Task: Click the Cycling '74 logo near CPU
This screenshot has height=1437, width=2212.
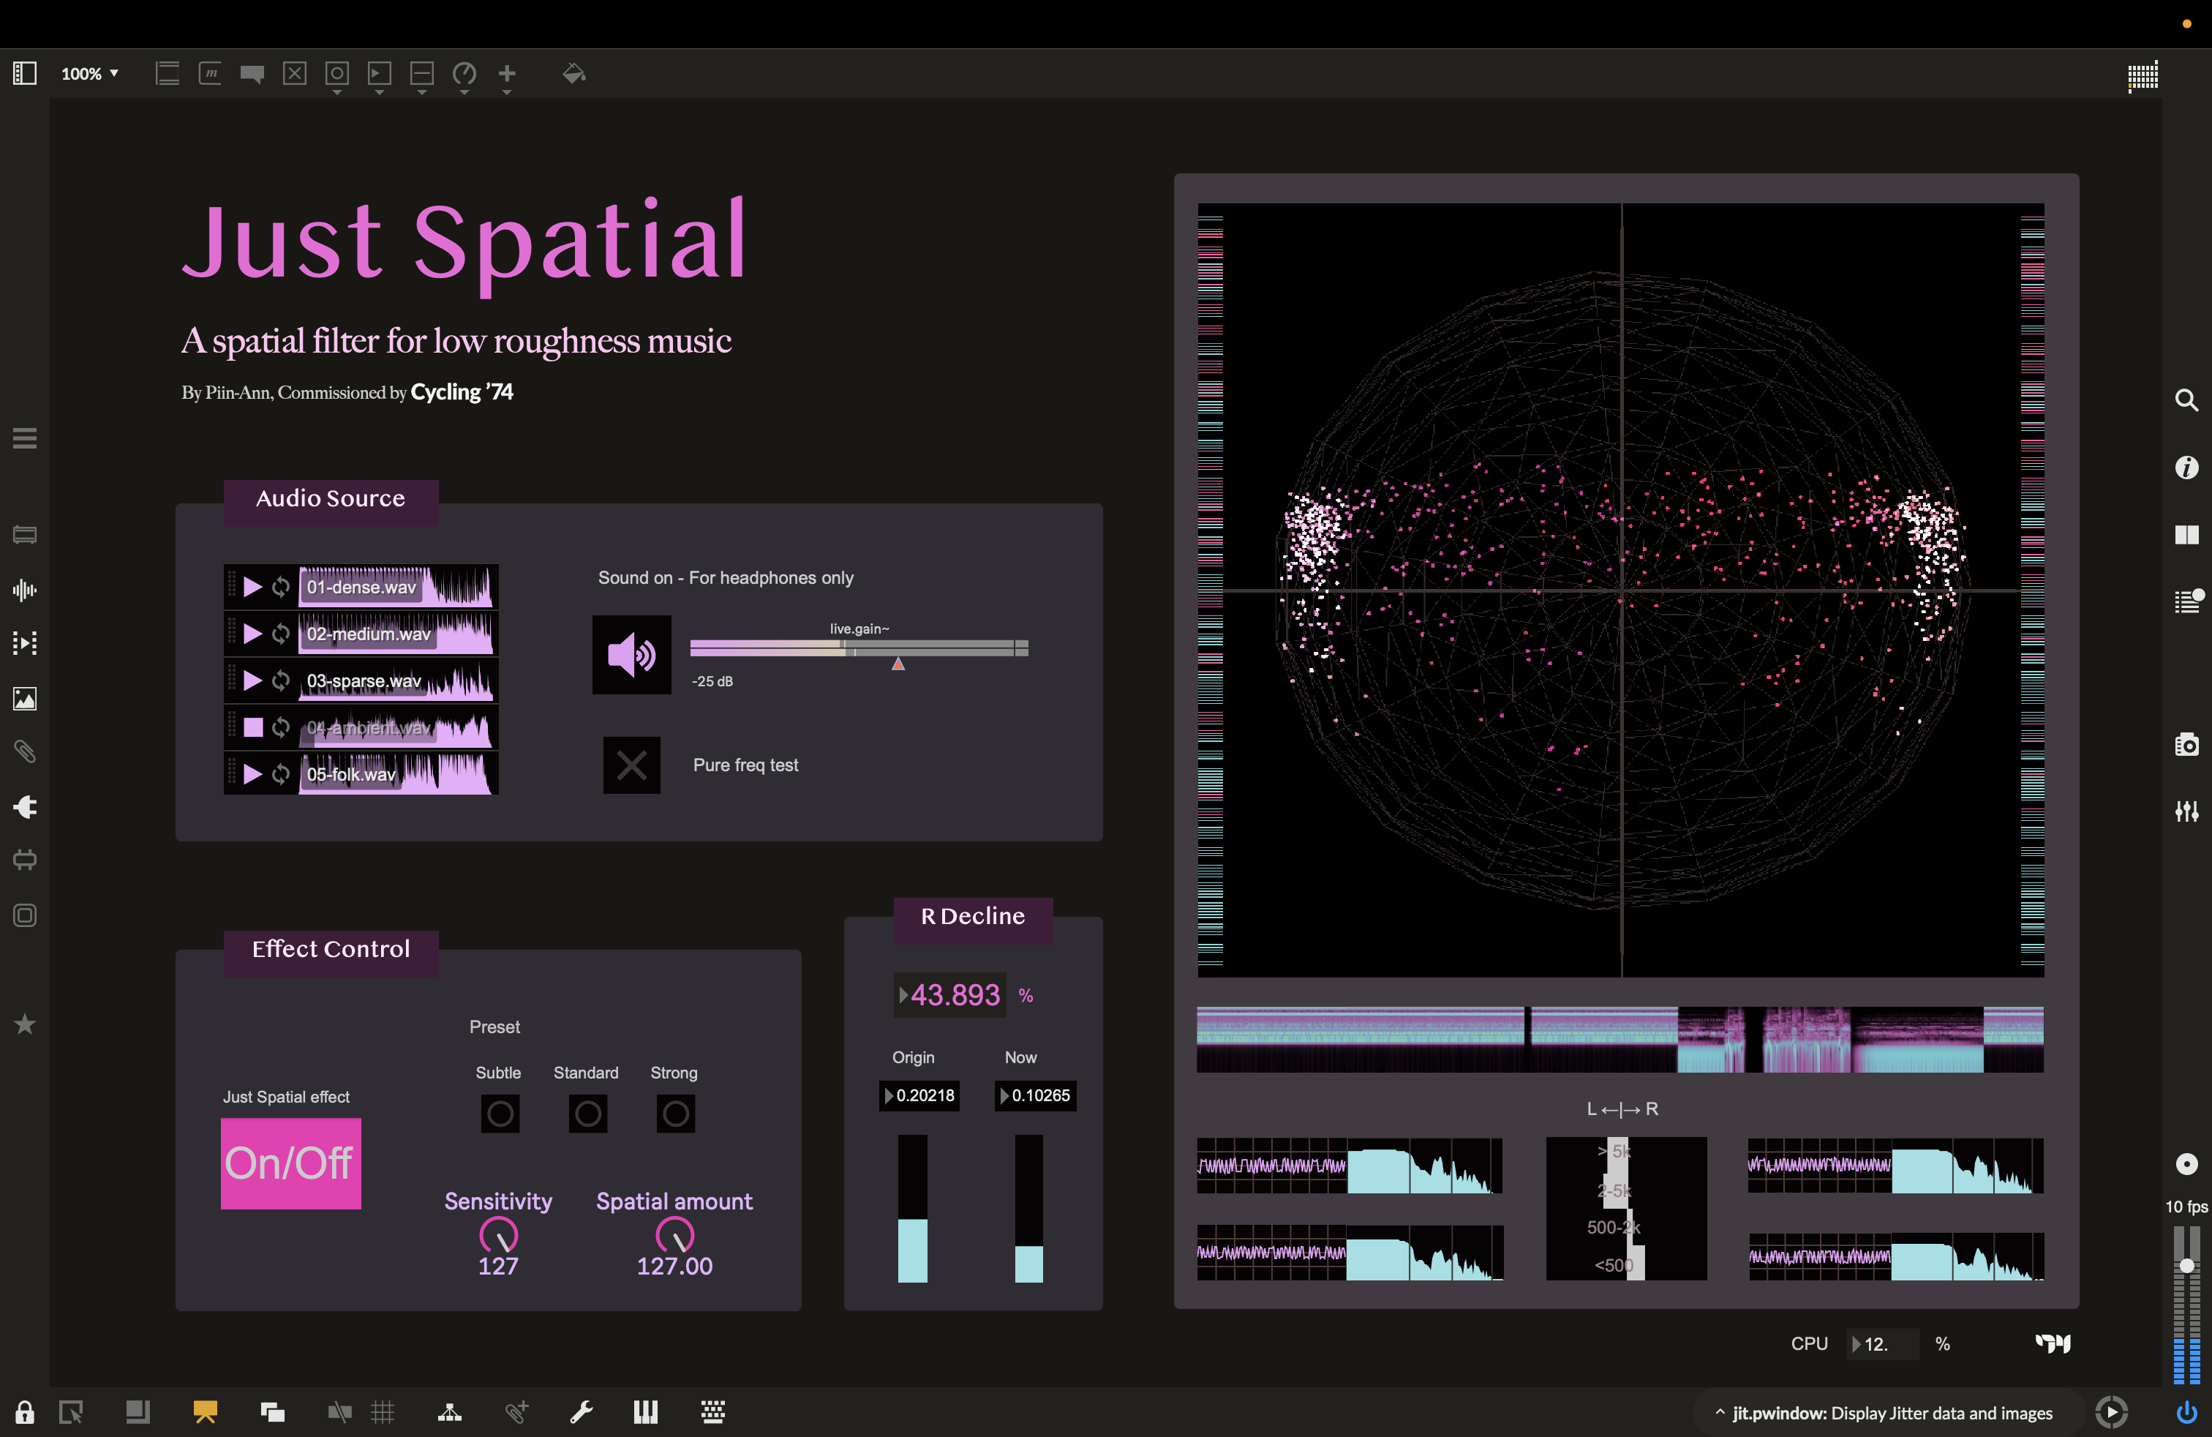Action: coord(2053,1343)
